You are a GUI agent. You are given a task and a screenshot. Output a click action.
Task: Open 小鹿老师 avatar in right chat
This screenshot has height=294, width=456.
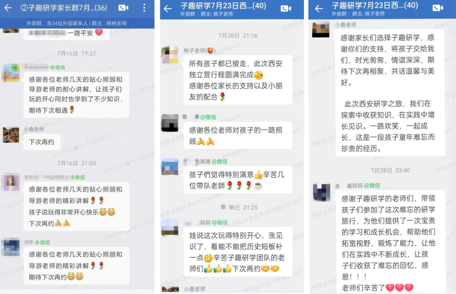[x=321, y=29]
